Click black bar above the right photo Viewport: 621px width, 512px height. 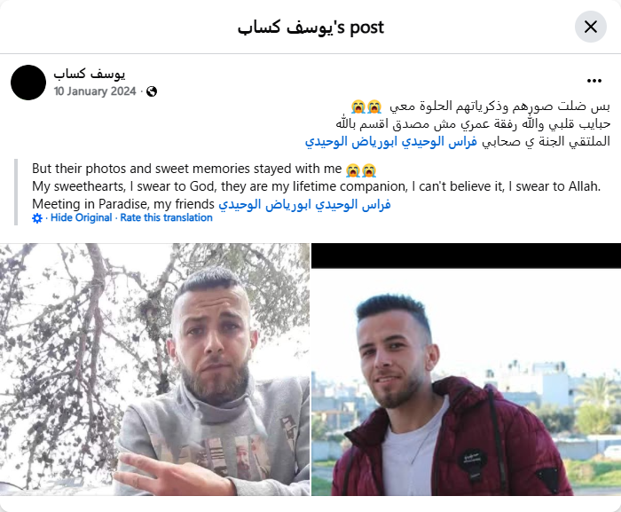[466, 256]
